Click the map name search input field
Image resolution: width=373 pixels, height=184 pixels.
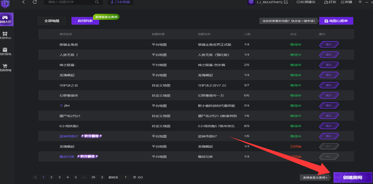pyautogui.click(x=67, y=2)
